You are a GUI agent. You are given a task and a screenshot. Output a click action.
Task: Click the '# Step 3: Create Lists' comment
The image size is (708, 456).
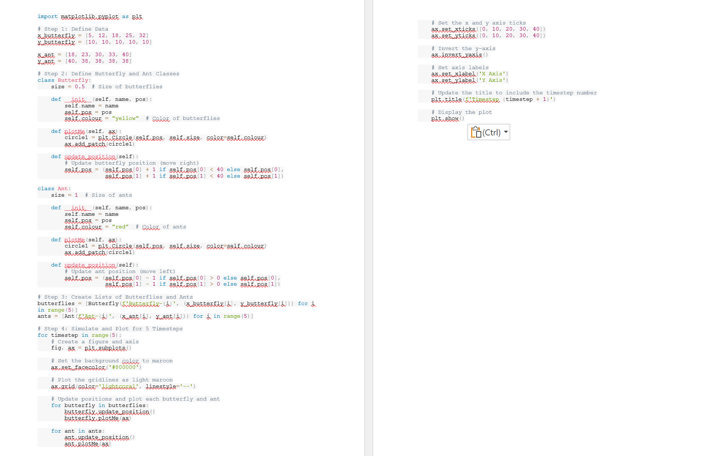pos(115,297)
